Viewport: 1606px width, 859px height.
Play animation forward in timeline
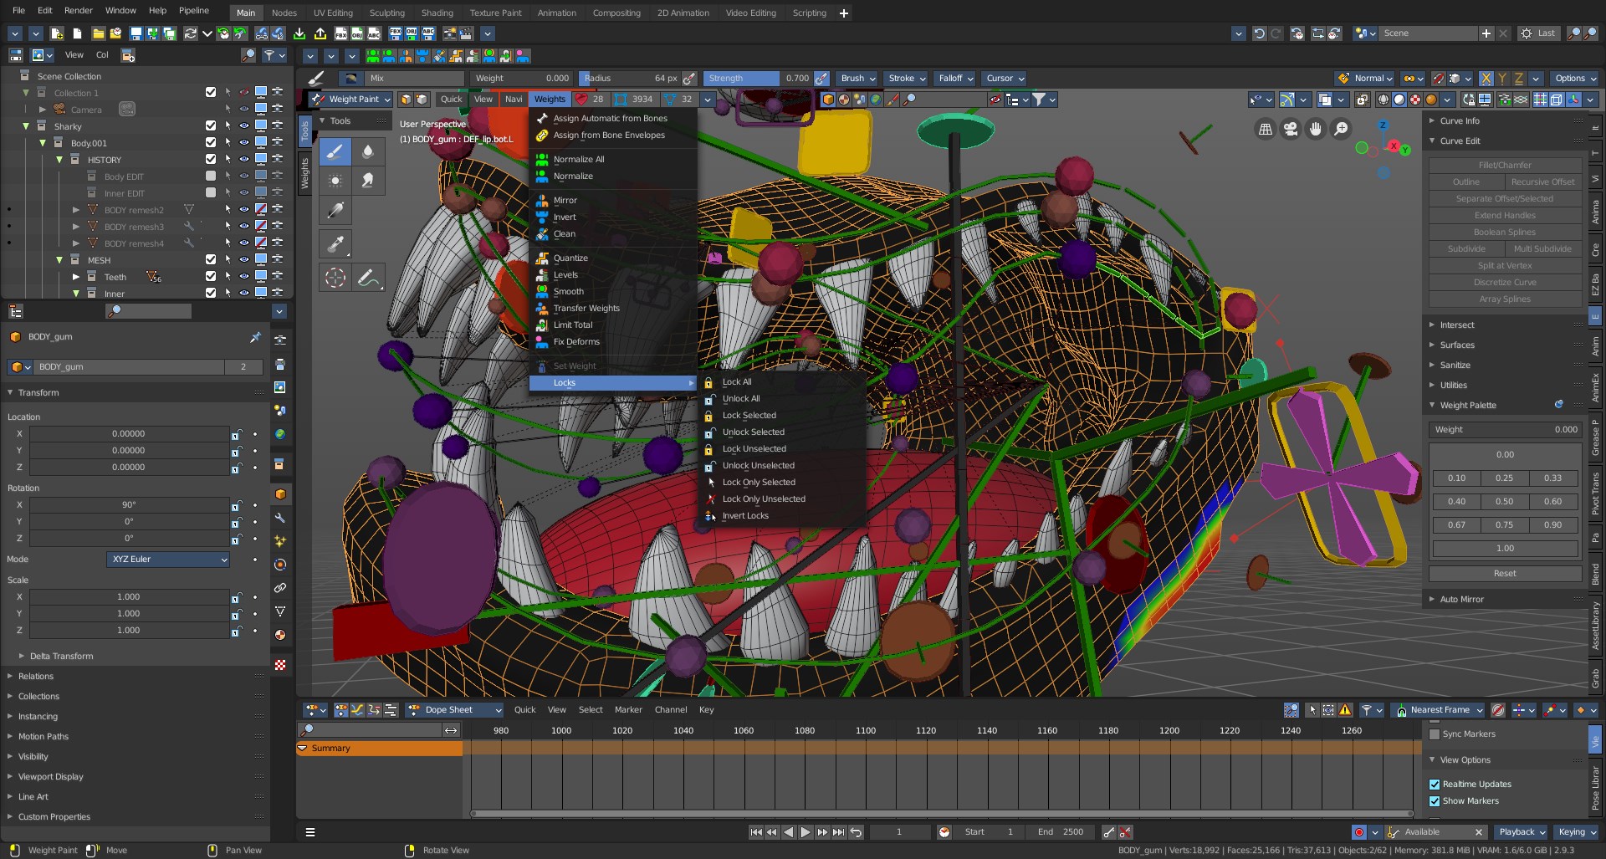click(x=805, y=832)
